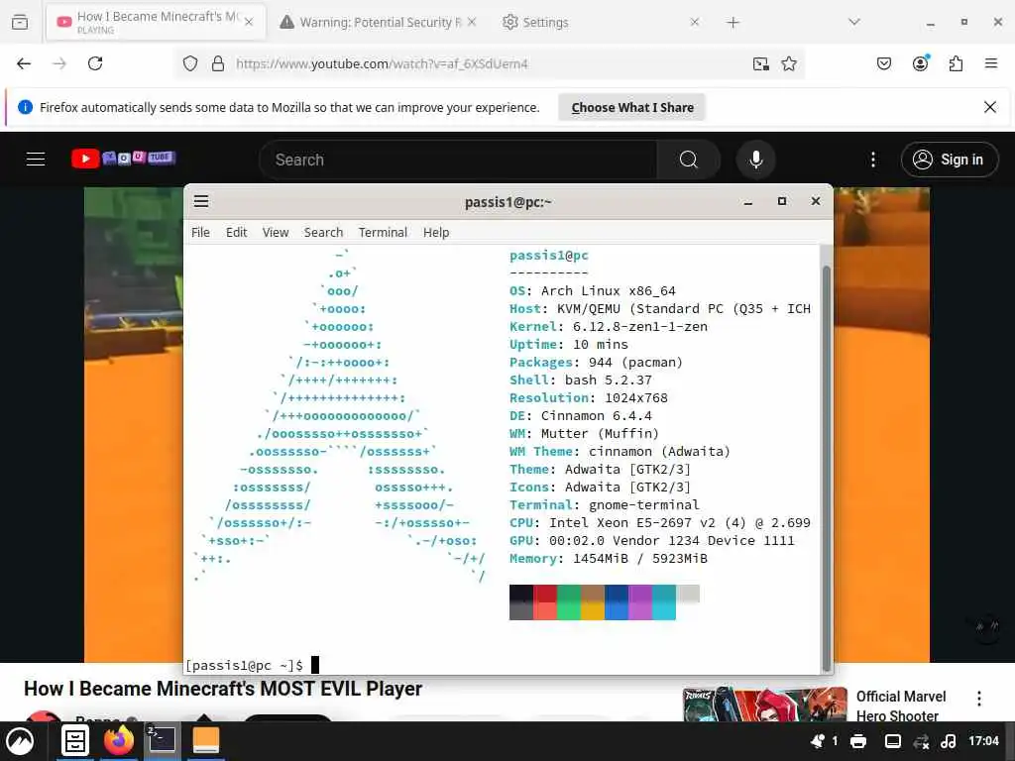Switch to Settings tab
Image resolution: width=1015 pixels, height=761 pixels.
601,22
